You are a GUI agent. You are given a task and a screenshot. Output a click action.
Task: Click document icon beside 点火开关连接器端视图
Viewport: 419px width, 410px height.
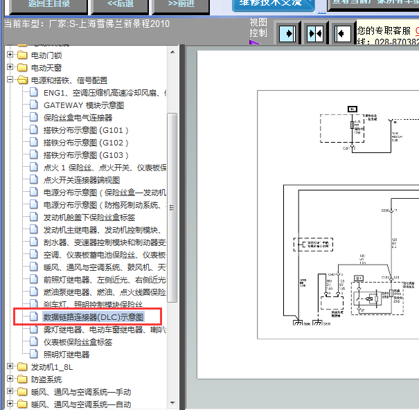click(34, 179)
